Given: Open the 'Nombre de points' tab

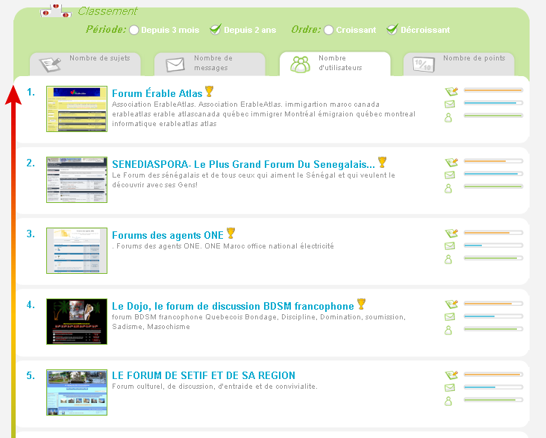Looking at the screenshot, I should (459, 64).
